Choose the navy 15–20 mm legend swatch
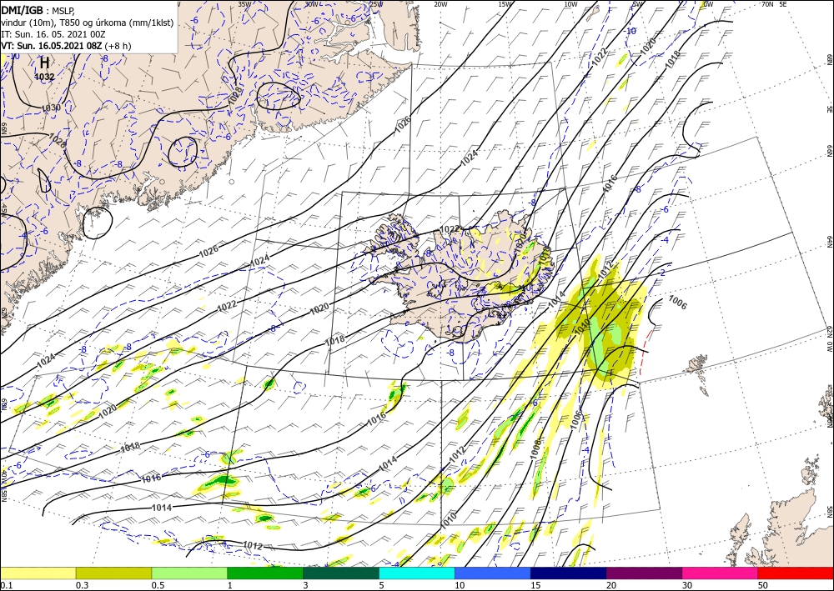The image size is (834, 591). pyautogui.click(x=569, y=573)
